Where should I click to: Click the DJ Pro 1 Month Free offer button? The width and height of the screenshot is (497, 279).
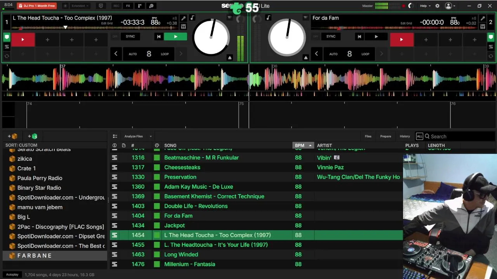tap(37, 6)
